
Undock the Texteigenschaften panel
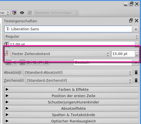point(131,21)
